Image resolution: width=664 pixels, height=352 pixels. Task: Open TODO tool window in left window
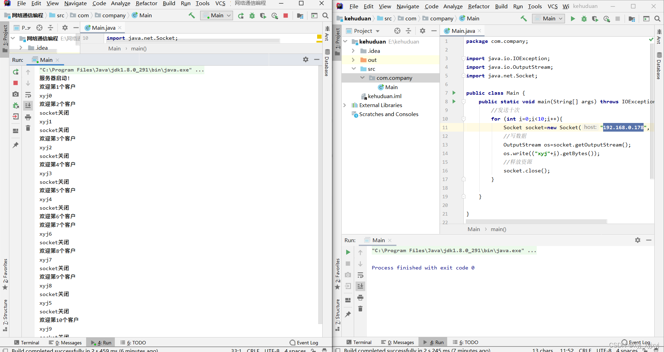click(133, 343)
